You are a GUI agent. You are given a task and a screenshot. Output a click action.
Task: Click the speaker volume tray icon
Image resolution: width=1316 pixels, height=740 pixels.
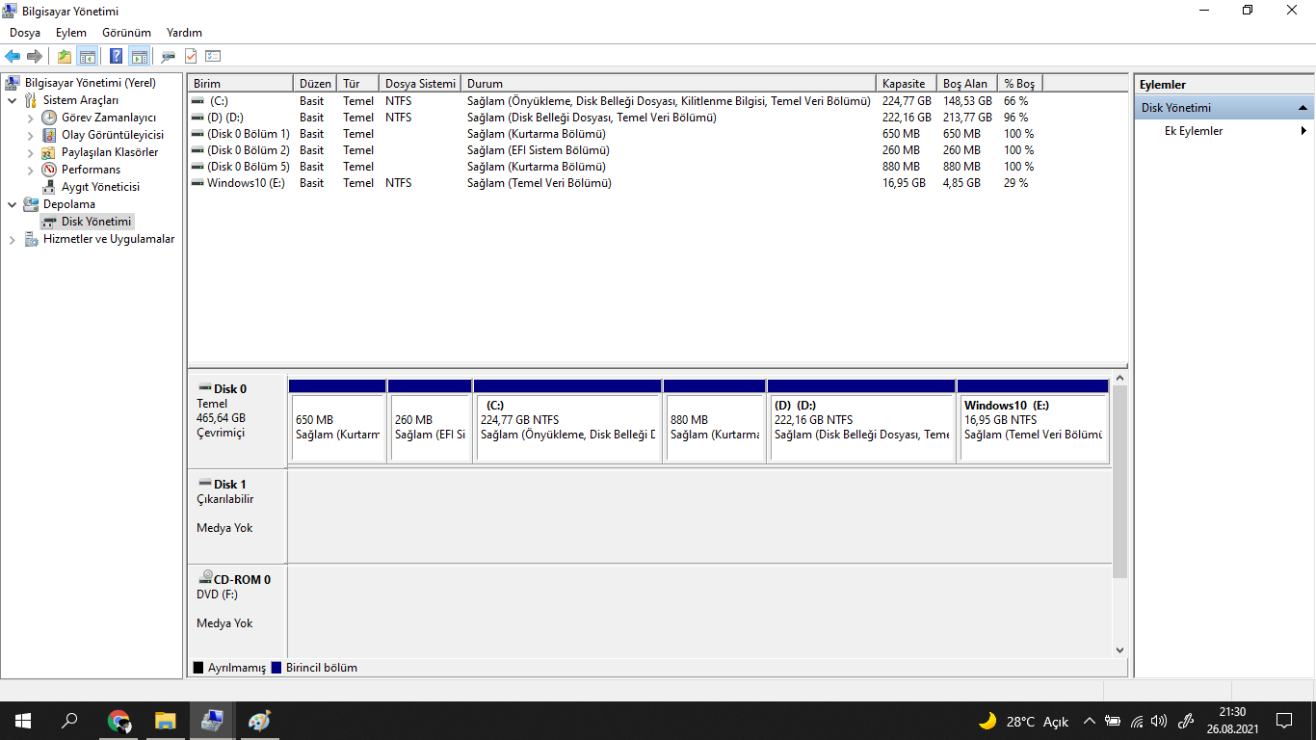(1159, 721)
